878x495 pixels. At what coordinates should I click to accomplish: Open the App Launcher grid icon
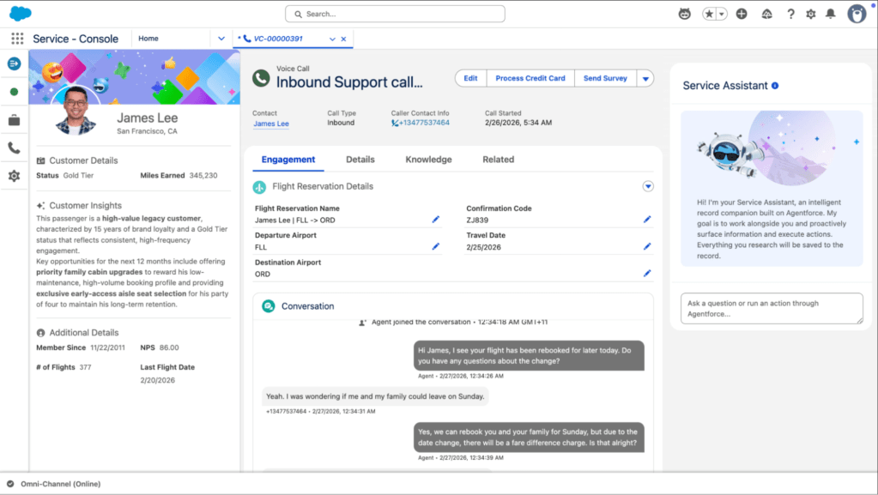coord(15,38)
